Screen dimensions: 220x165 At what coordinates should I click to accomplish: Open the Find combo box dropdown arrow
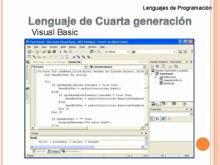[x=175, y=52]
